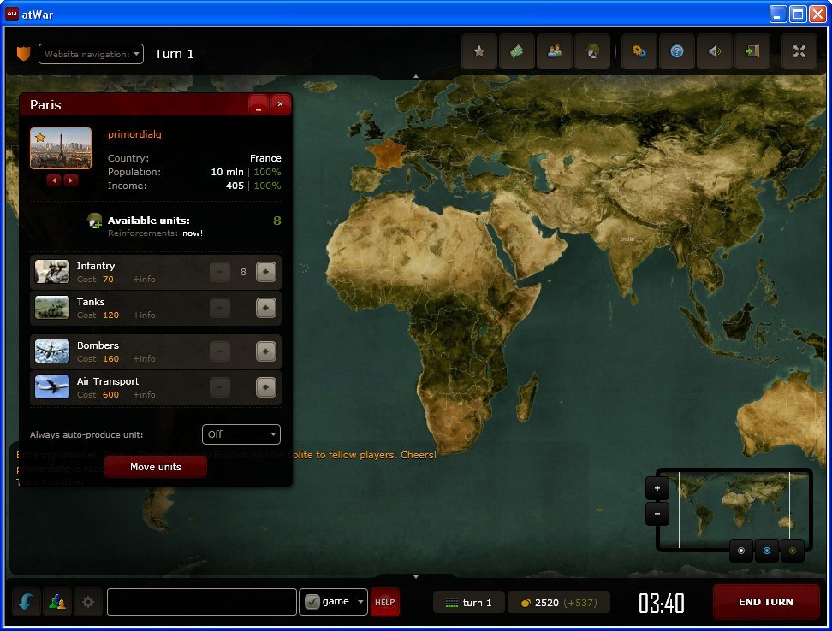
Task: Click the Move units button
Action: [156, 467]
